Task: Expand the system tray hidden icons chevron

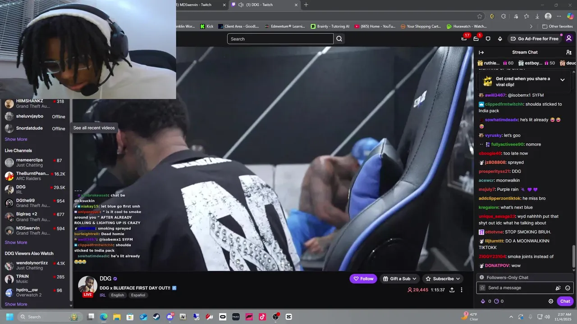Action: (511, 317)
